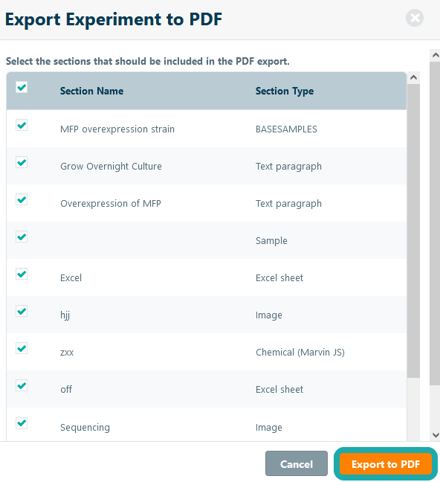The width and height of the screenshot is (440, 482).
Task: Click the inner table scrollbar thumb
Action: coord(413,231)
